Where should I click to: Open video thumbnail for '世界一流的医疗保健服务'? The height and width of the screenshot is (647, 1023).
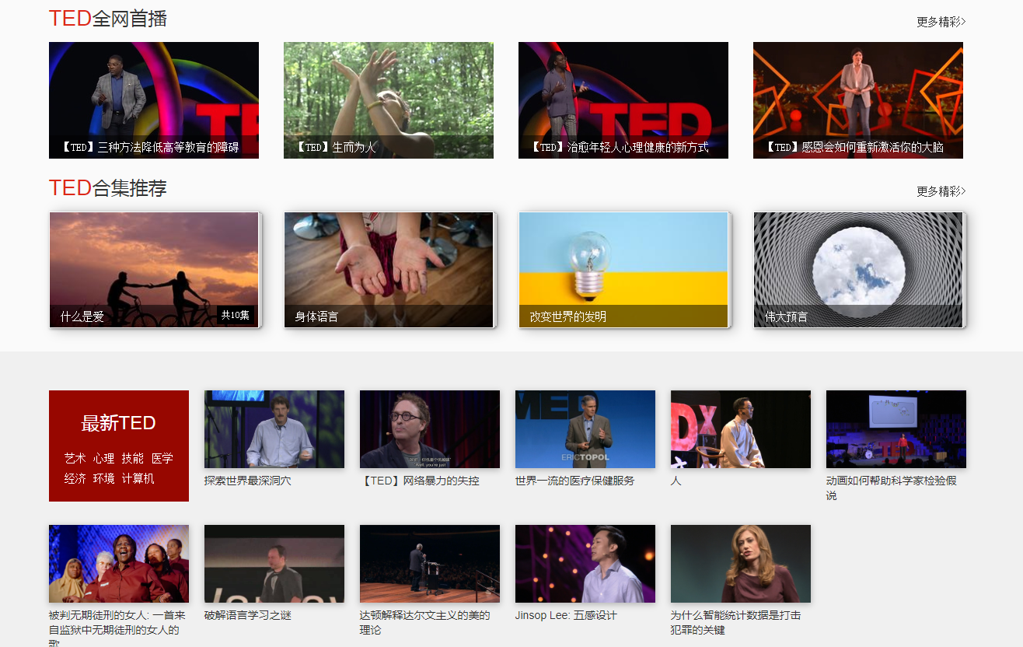pos(585,429)
